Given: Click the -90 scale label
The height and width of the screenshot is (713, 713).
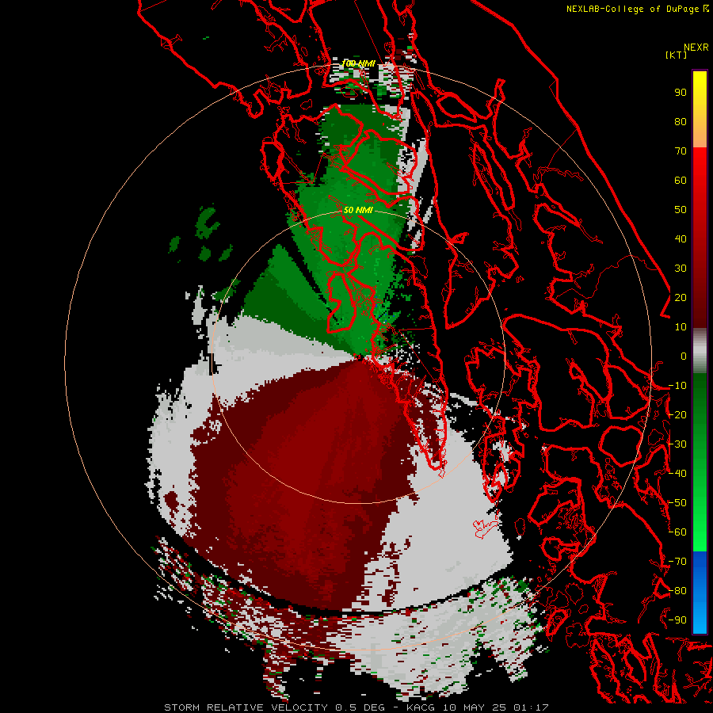Looking at the screenshot, I should pos(677,620).
